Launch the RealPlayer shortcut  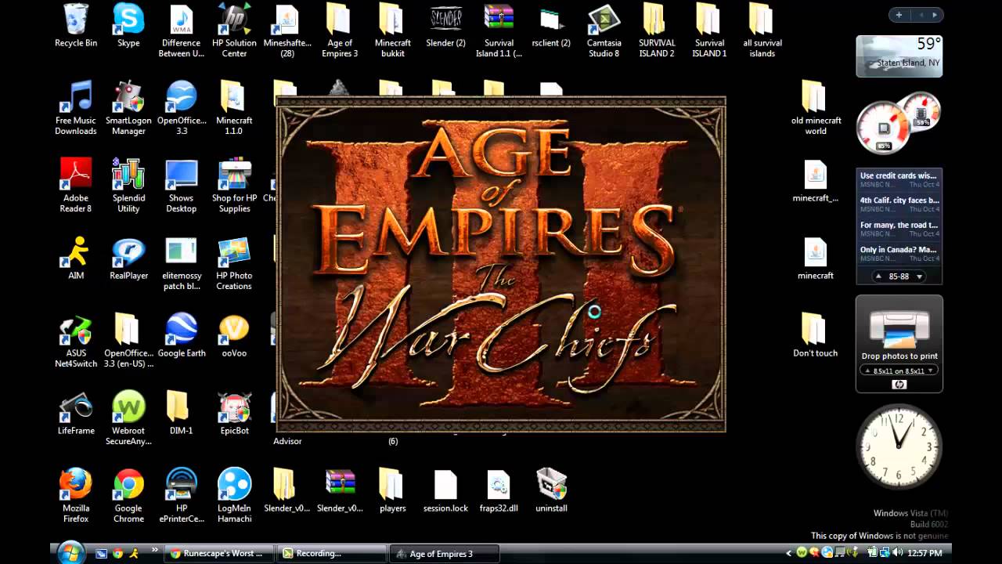pos(128,258)
